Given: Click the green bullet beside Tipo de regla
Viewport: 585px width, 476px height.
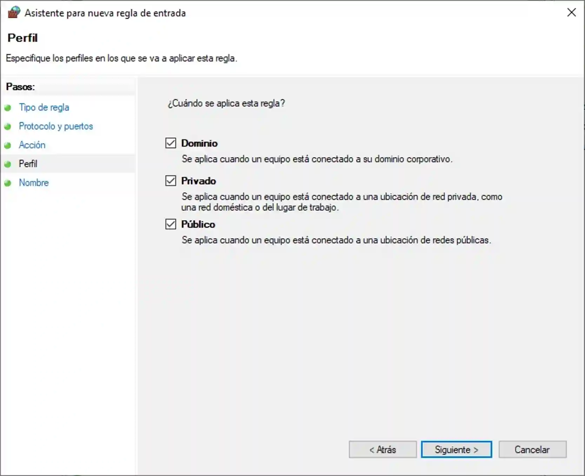Looking at the screenshot, I should click(x=8, y=108).
